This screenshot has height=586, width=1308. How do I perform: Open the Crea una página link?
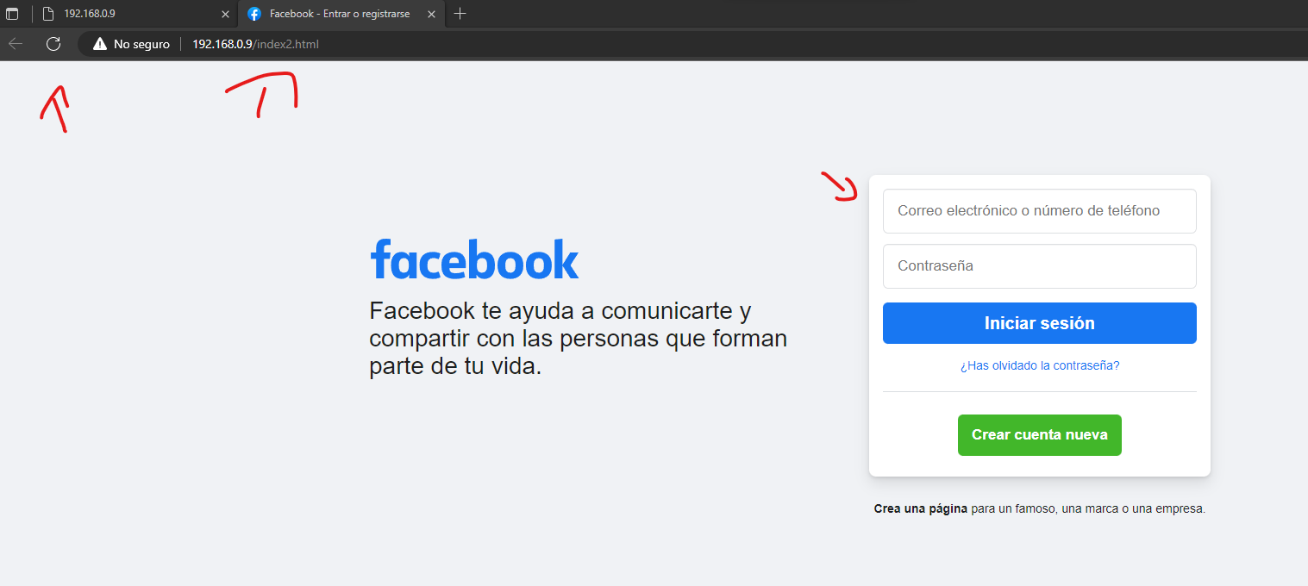[x=920, y=508]
